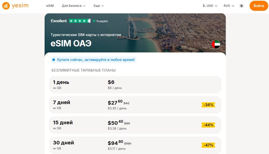Viewport: 269px width, 154px height.
Task: Click the Yesim logo icon
Action: click(6, 6)
